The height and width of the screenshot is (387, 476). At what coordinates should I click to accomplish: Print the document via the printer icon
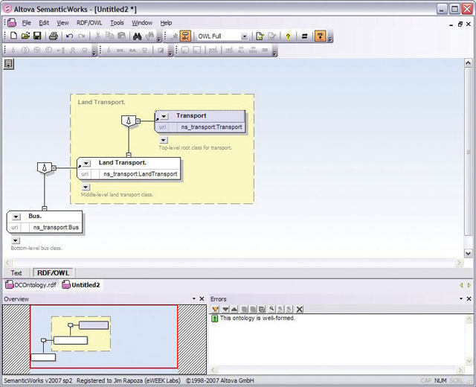54,36
